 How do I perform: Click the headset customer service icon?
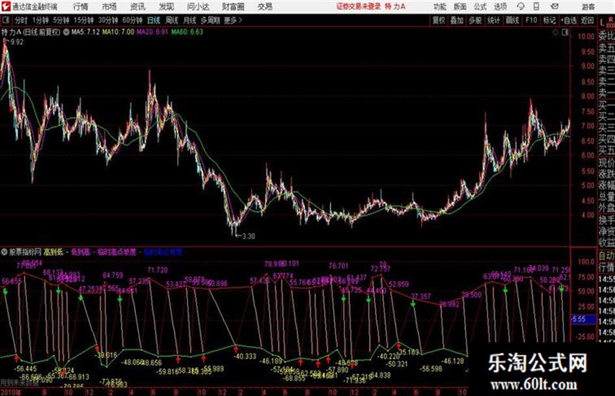pyautogui.click(x=521, y=7)
